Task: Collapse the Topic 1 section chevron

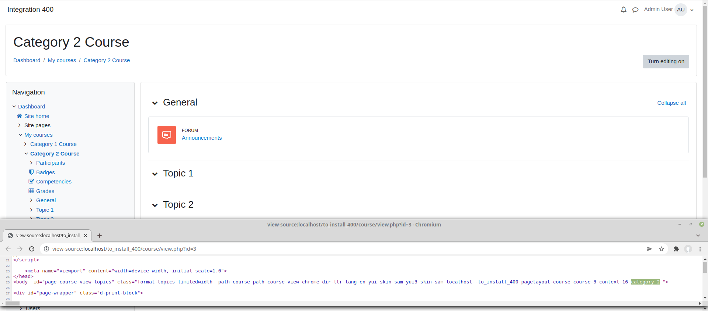Action: pos(155,174)
